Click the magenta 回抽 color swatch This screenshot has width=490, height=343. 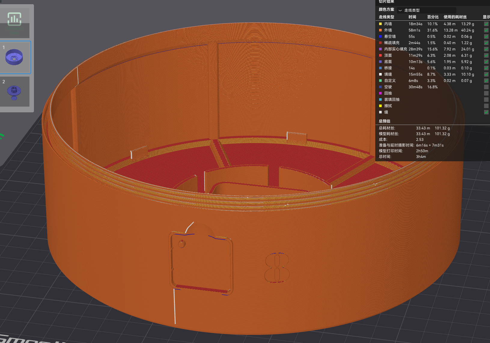point(380,93)
